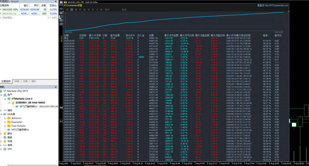Viewport: 309px width, 166px height.
Task: Collapse the 账户 tree node
Action: coord(1,95)
